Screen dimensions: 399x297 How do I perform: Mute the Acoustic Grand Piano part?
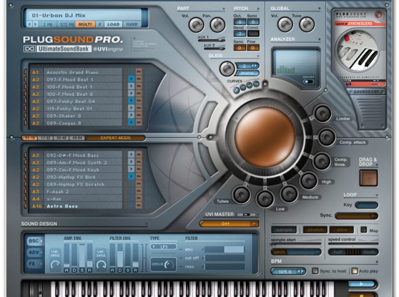click(139, 72)
